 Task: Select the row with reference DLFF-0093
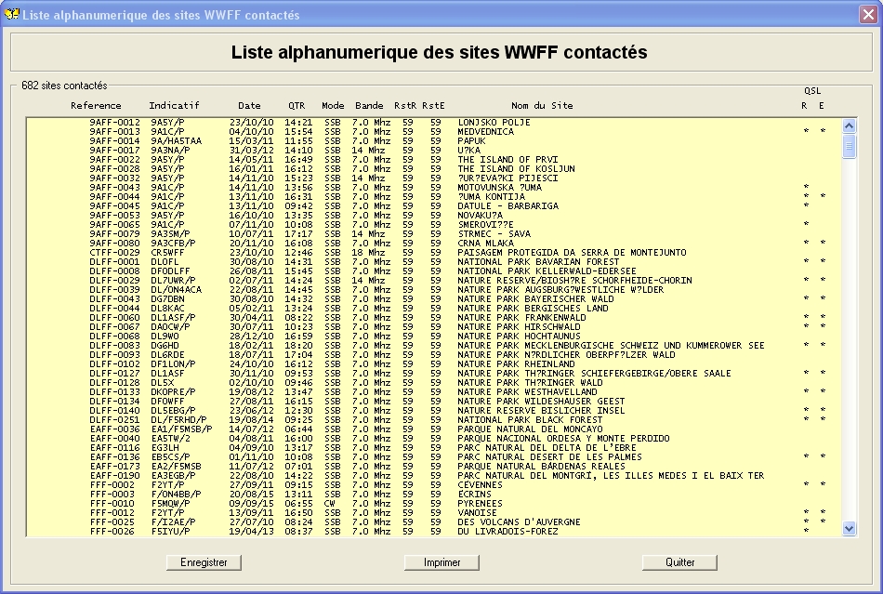(434, 355)
